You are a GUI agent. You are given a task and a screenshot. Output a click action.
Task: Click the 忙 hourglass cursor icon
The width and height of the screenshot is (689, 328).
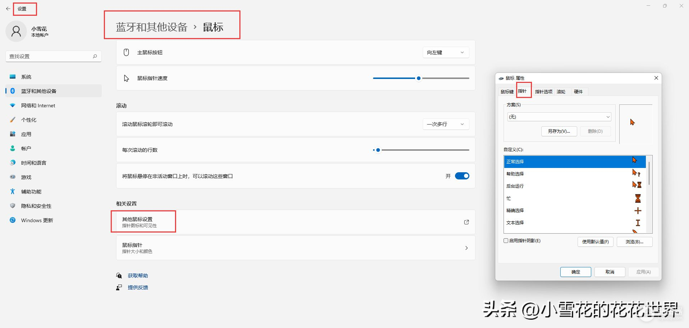pos(638,198)
